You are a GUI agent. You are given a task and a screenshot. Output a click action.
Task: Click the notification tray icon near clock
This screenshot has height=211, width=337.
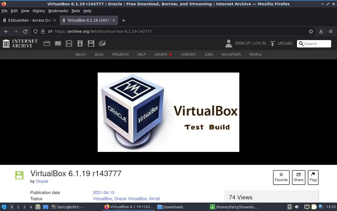tap(321, 207)
